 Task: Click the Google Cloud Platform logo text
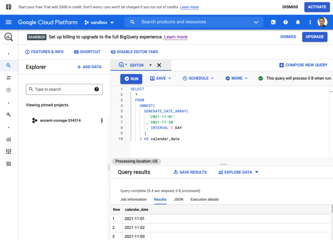48,22
